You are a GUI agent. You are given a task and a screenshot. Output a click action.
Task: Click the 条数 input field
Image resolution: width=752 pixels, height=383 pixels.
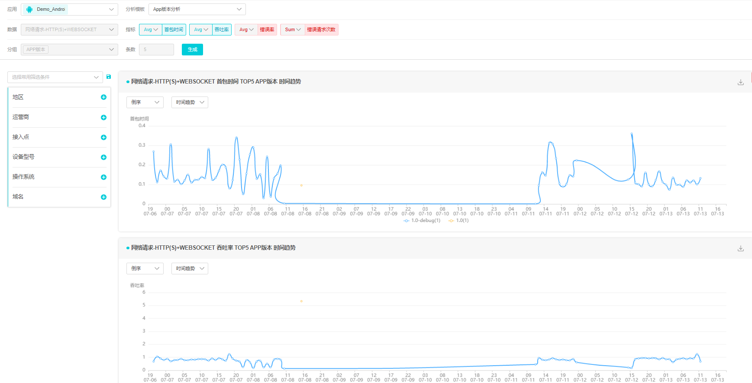click(x=156, y=50)
